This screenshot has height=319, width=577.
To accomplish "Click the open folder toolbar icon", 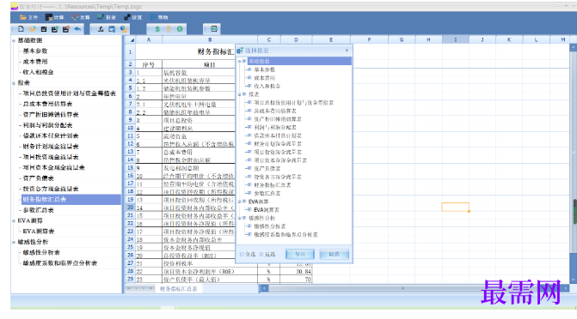I will tap(33, 29).
